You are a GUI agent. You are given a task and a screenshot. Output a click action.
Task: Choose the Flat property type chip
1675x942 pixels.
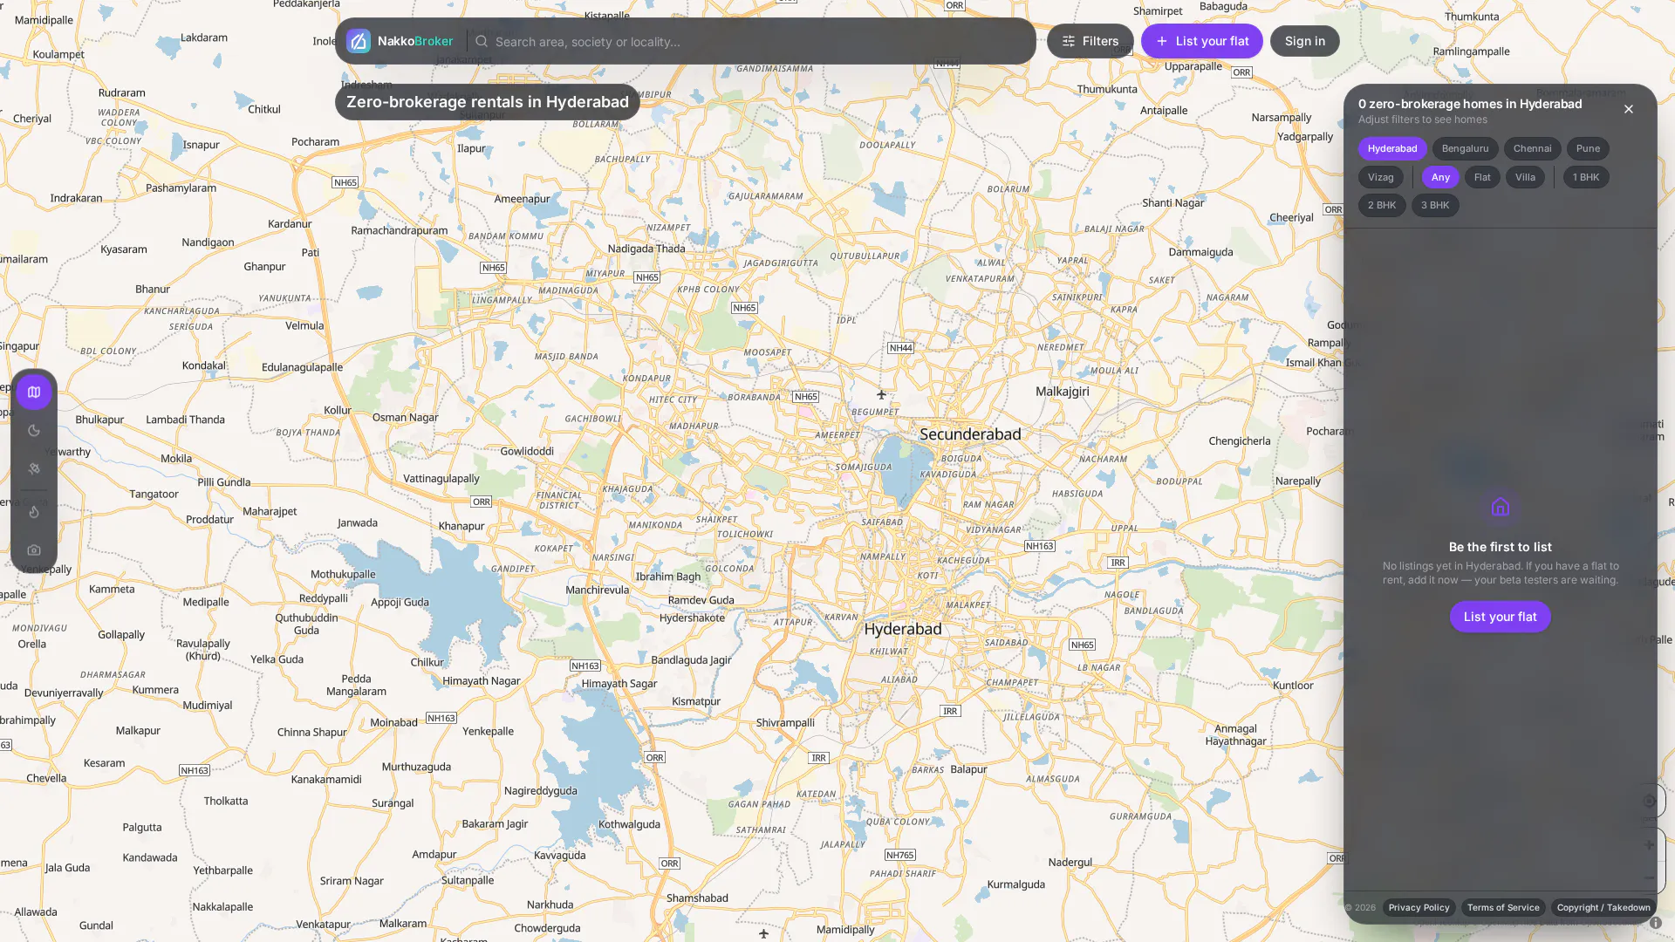pos(1483,177)
